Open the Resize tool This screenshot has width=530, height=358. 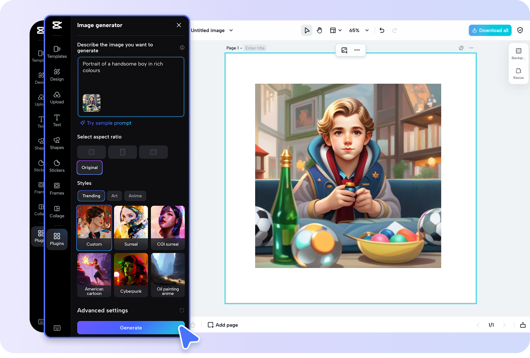[518, 73]
